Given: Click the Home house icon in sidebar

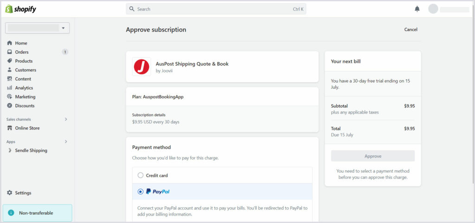Looking at the screenshot, I should coord(10,43).
